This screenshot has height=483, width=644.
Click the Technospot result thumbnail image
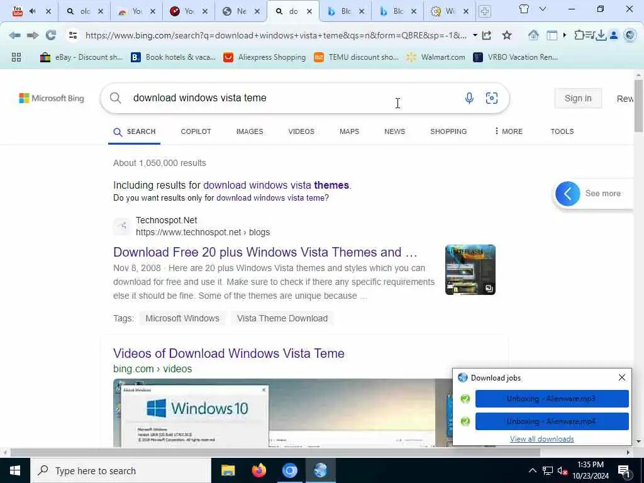[x=470, y=269]
